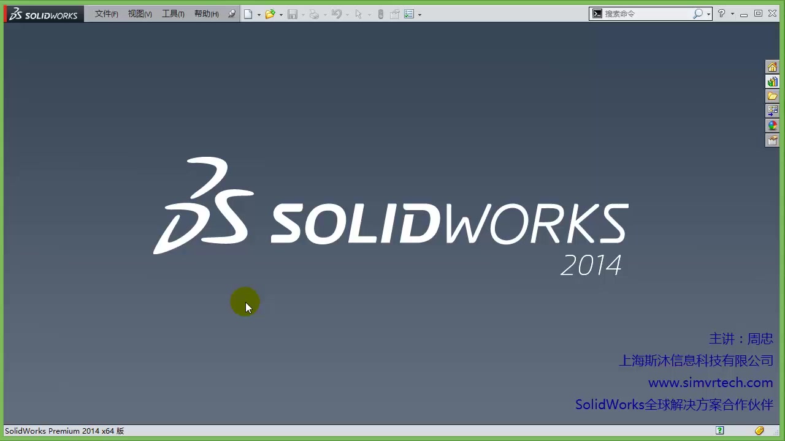Expand the New document dropdown arrow
The width and height of the screenshot is (785, 441).
click(x=259, y=15)
